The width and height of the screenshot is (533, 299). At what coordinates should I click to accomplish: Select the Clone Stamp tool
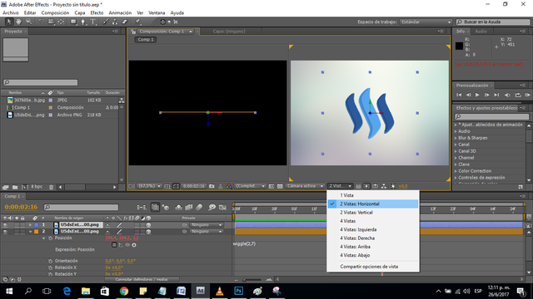(x=115, y=22)
